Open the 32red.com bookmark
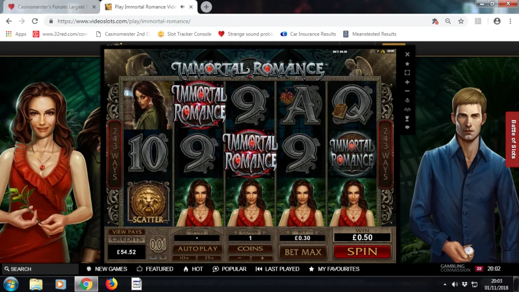The height and width of the screenshot is (292, 519). pos(60,34)
